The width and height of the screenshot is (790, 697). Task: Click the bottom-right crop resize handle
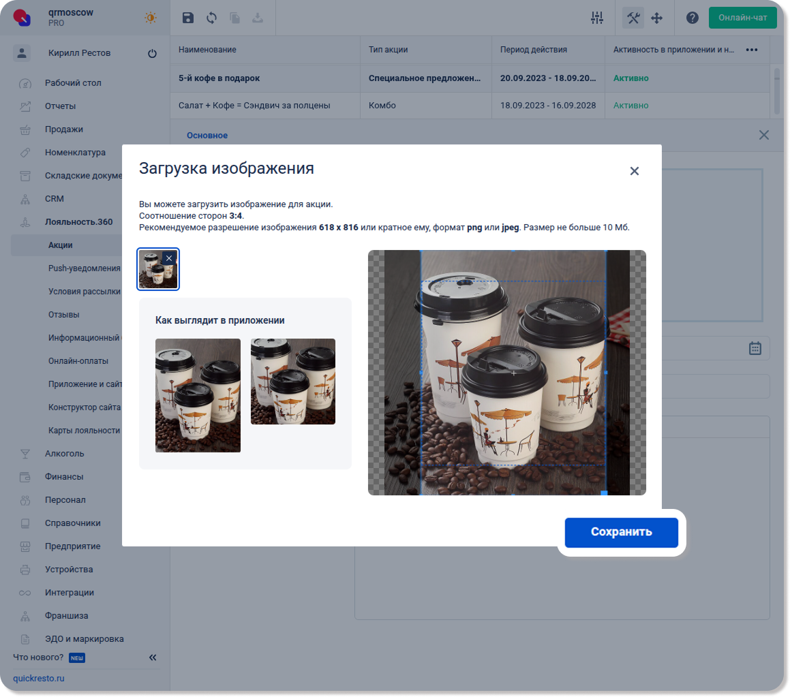tap(604, 493)
